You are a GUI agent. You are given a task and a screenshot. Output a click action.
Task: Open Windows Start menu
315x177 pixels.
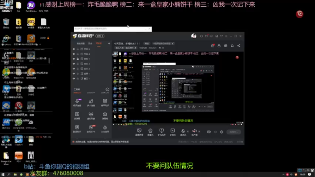(3, 175)
